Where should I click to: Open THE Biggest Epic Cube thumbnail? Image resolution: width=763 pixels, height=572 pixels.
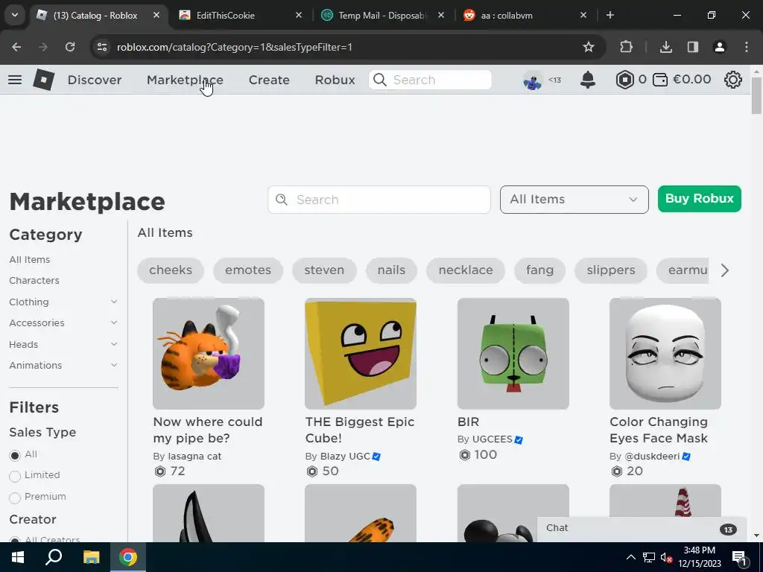pos(361,354)
